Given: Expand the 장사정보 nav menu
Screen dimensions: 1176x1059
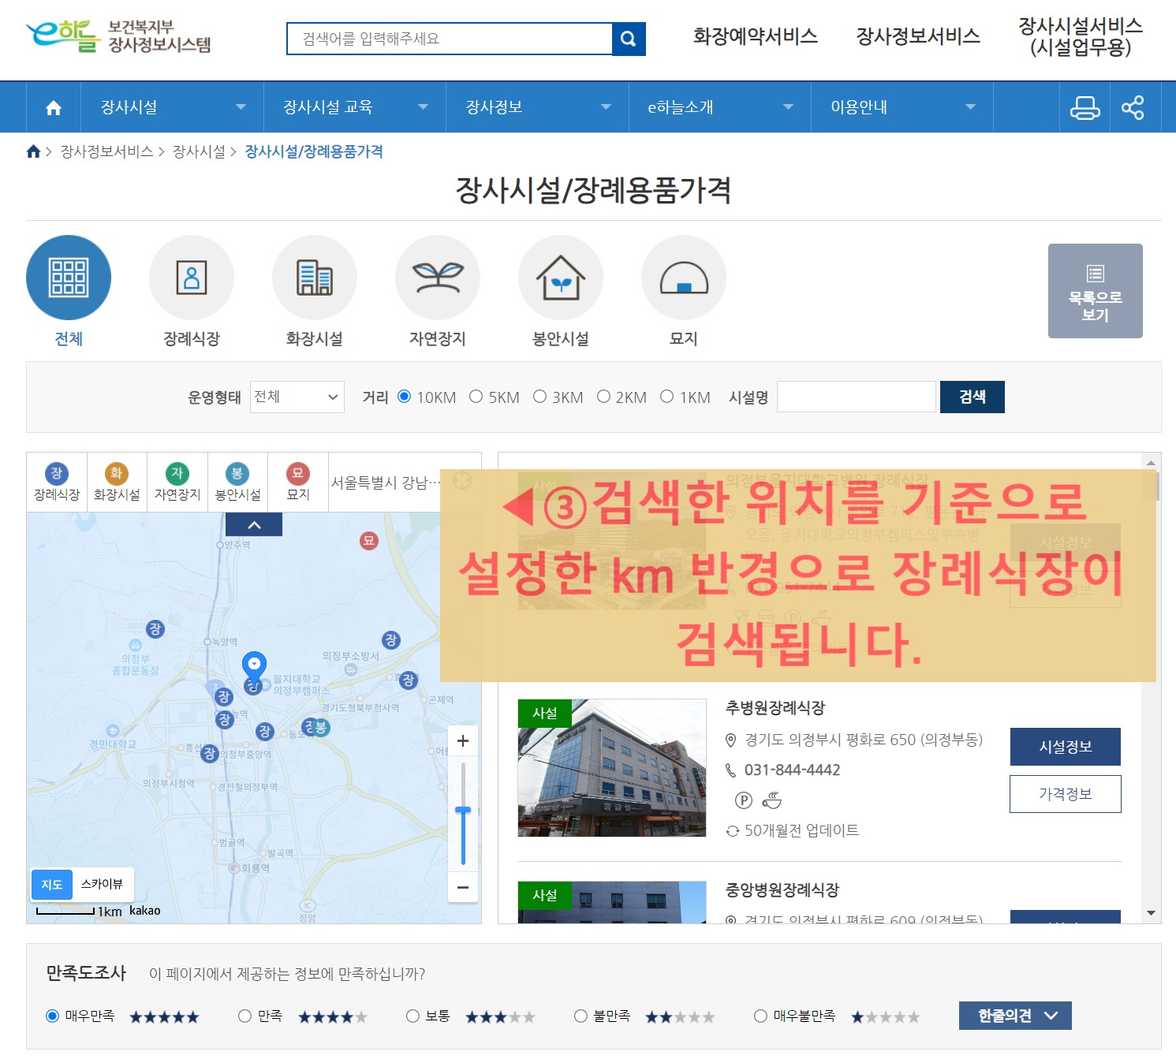Looking at the screenshot, I should click(537, 107).
